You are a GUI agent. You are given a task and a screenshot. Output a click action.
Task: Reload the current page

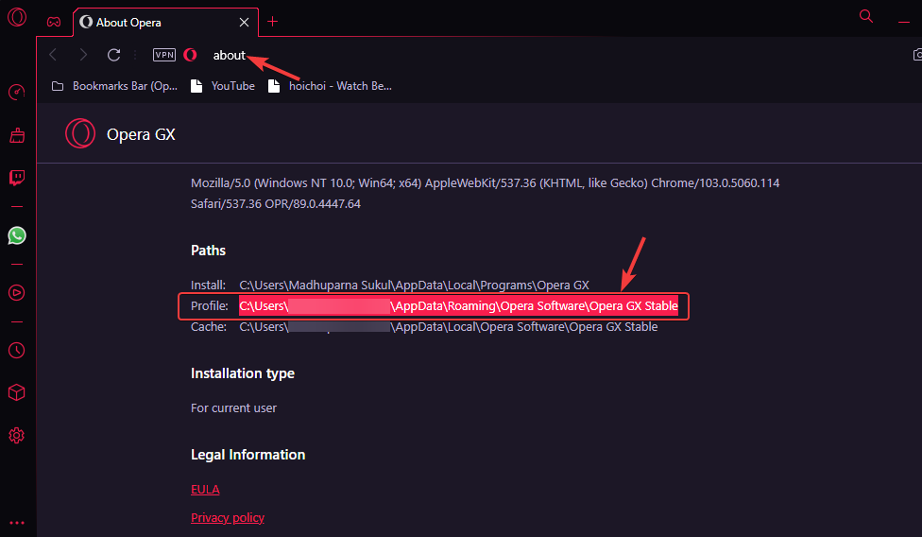113,55
